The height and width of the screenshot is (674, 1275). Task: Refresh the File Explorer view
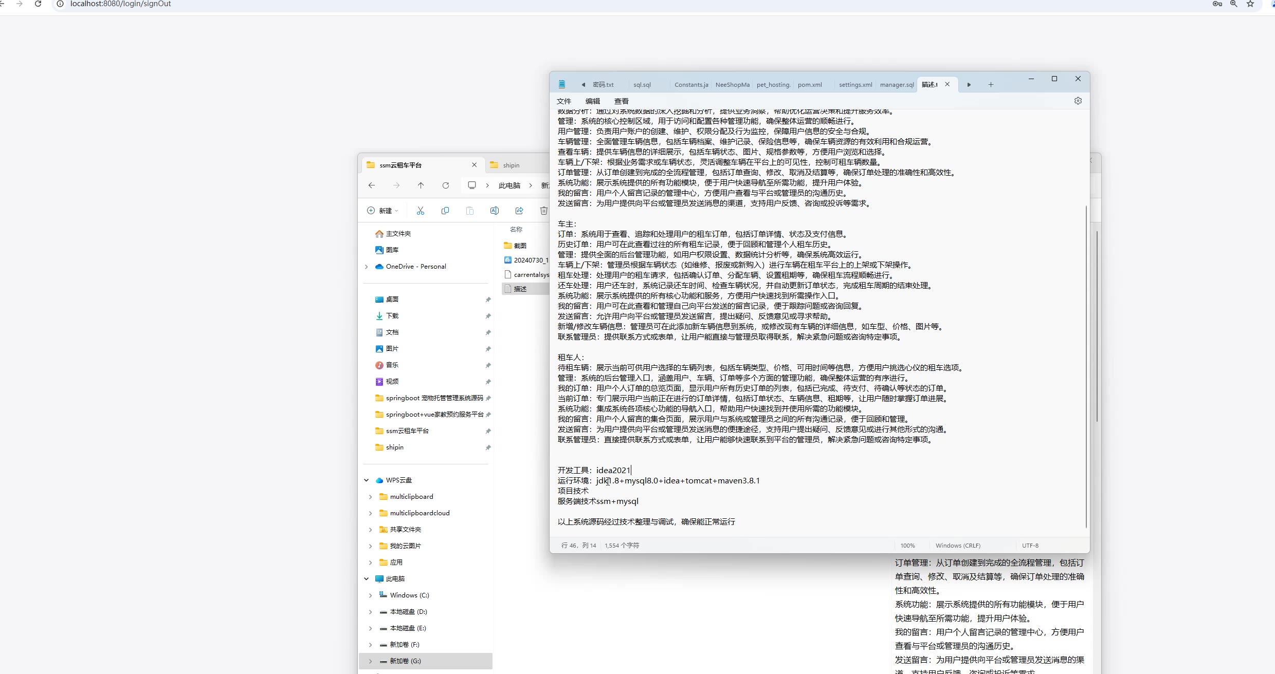446,185
